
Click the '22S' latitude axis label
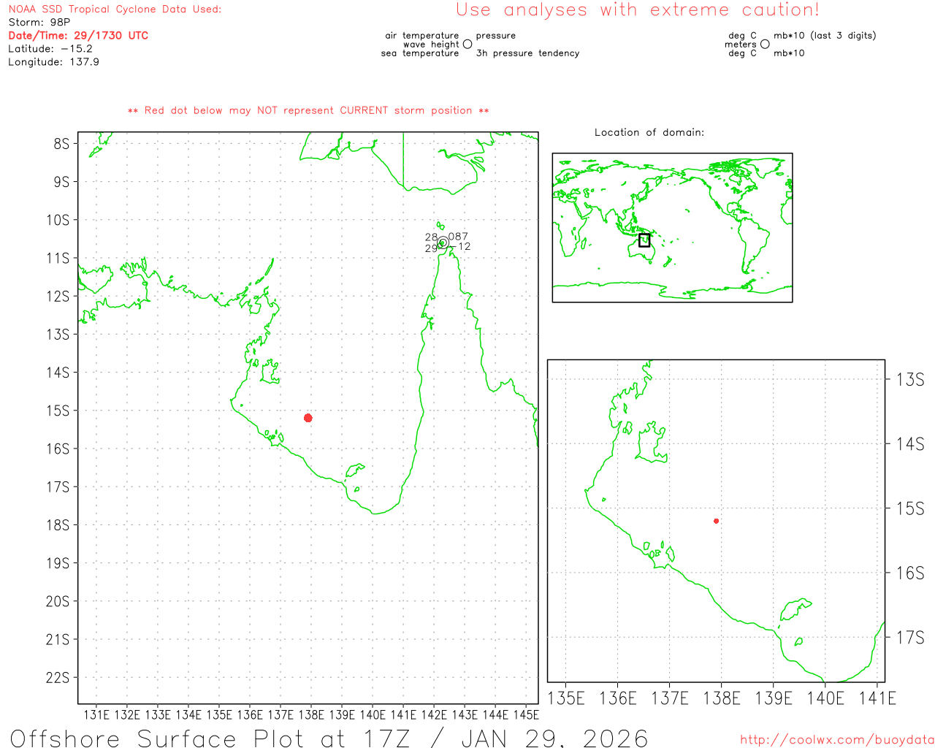pyautogui.click(x=58, y=678)
